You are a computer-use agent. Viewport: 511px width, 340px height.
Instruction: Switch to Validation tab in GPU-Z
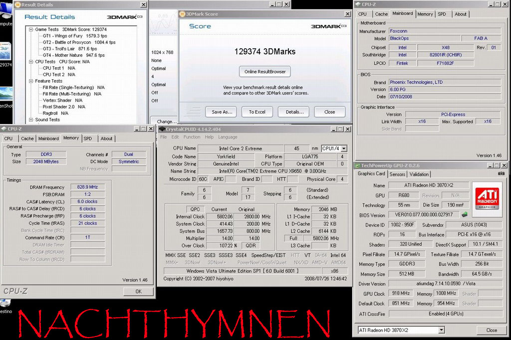click(419, 174)
